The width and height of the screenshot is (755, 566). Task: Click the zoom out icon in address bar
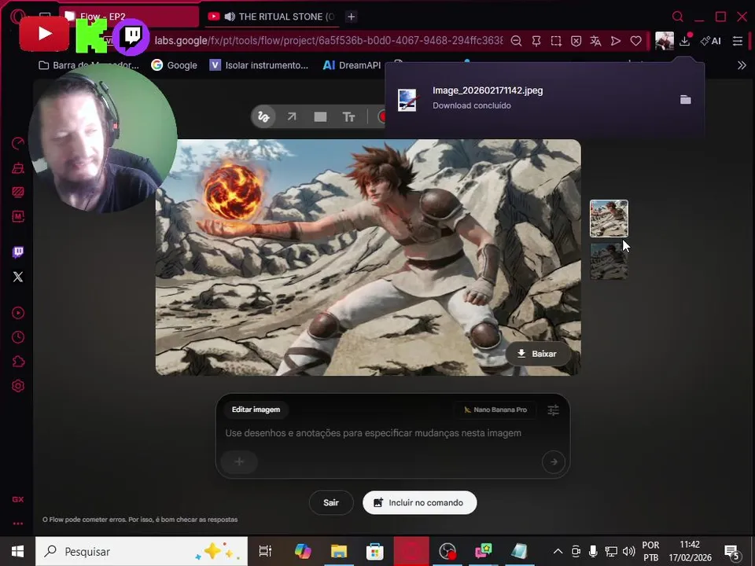[516, 41]
